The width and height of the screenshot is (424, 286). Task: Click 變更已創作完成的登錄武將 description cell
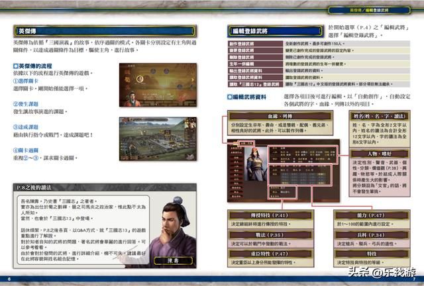tap(346, 50)
